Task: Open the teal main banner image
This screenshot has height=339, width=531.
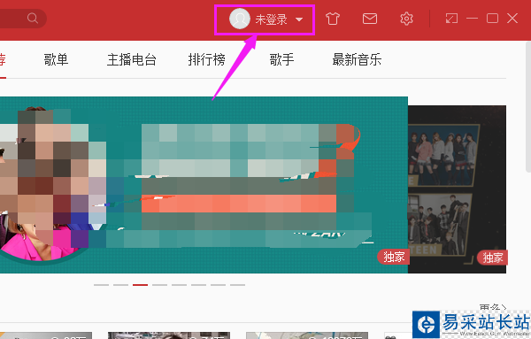Action: point(204,185)
